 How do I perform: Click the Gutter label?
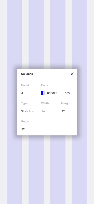click(x=25, y=121)
